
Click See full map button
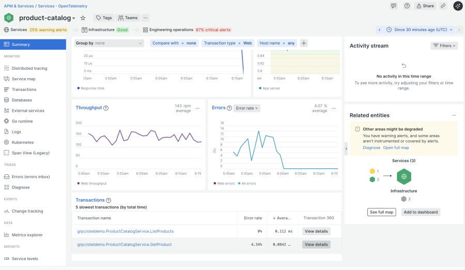point(382,212)
